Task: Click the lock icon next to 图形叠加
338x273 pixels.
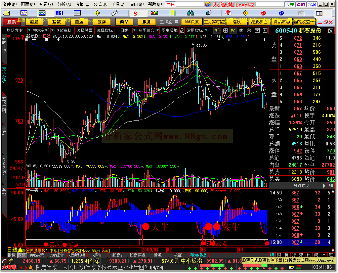Action: point(182,30)
